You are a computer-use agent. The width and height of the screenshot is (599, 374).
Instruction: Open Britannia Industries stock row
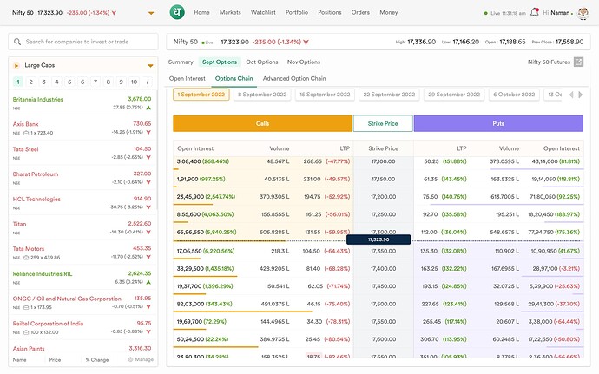click(x=83, y=102)
